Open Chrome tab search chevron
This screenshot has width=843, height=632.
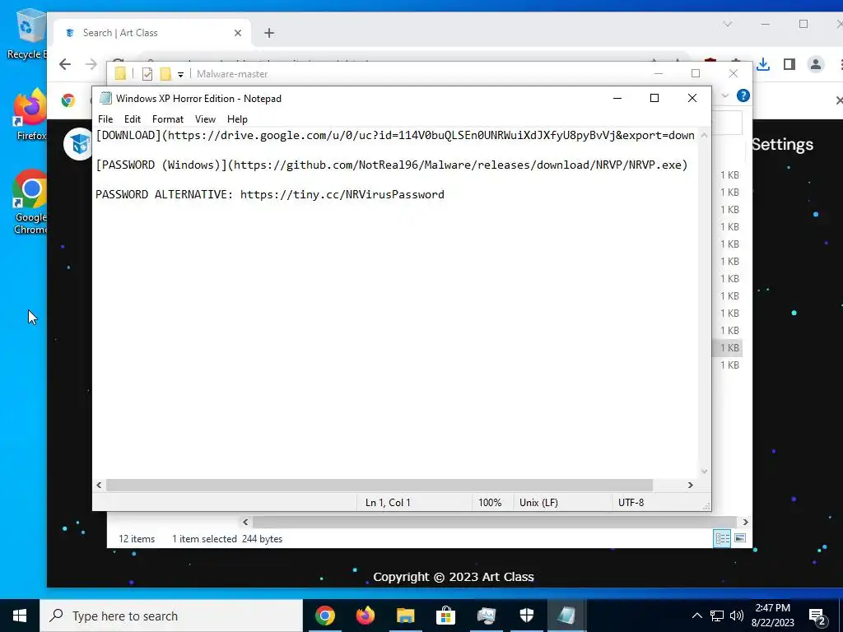[728, 24]
